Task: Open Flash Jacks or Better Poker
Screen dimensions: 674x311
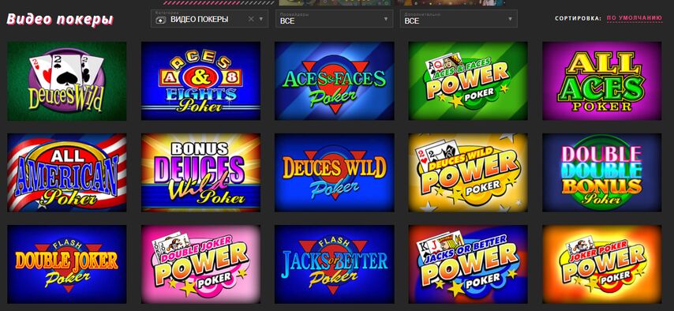Action: pyautogui.click(x=335, y=264)
